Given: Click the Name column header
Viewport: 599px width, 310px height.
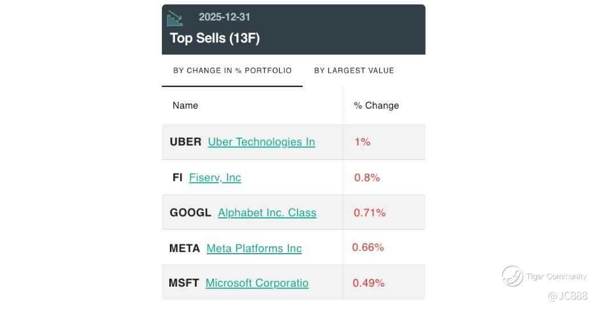Looking at the screenshot, I should 185,105.
